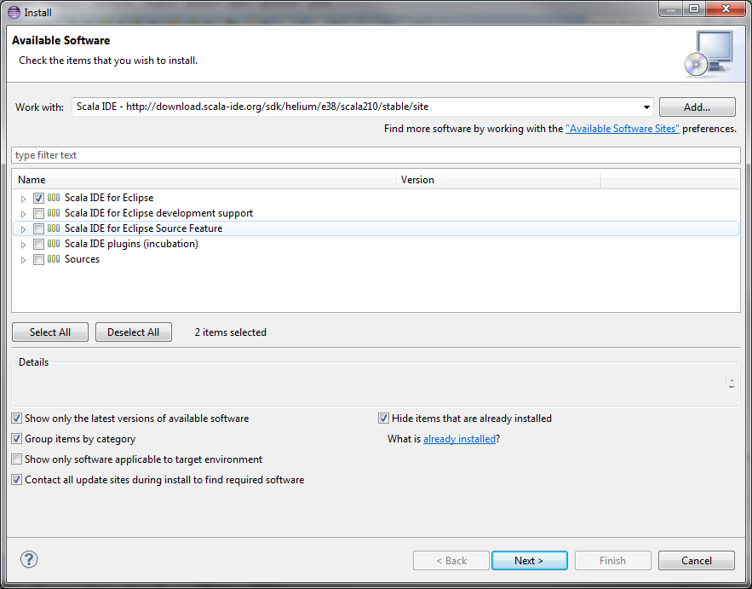Minimize the Install dialog window
The height and width of the screenshot is (589, 752).
671,9
